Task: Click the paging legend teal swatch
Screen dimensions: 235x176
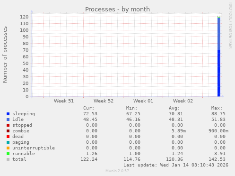Action: coord(8,142)
